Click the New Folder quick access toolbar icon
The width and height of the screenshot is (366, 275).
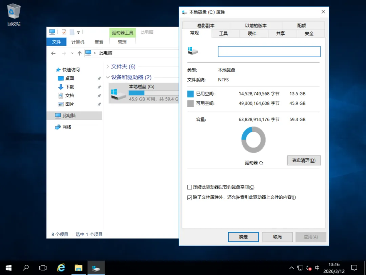(72, 32)
